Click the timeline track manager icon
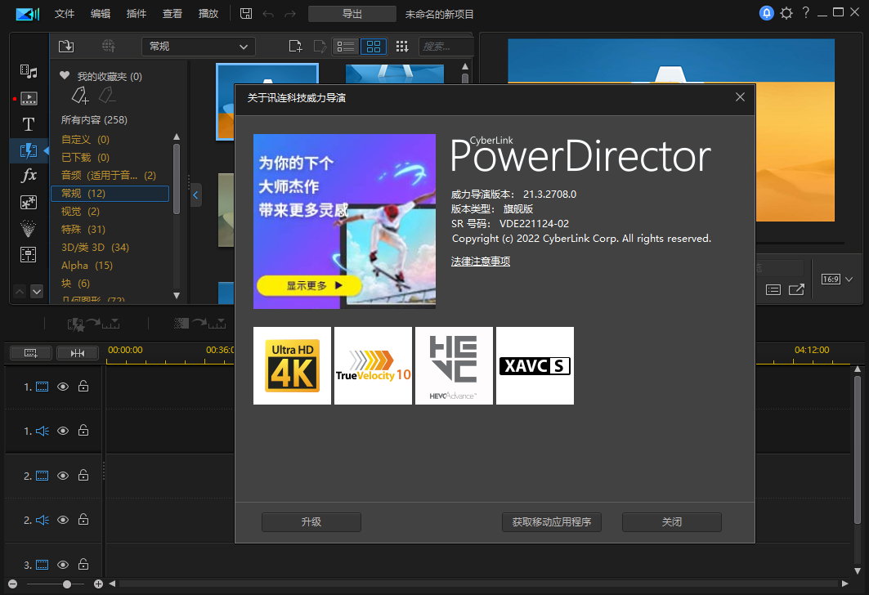 pos(31,353)
